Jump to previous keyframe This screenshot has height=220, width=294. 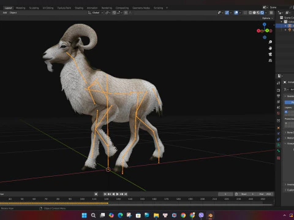coord(109,194)
